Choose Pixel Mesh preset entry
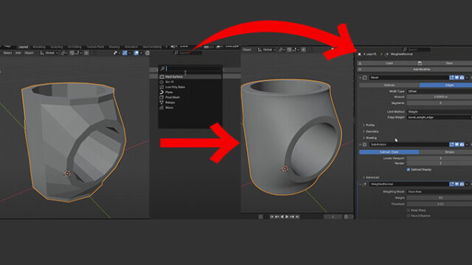The height and width of the screenshot is (265, 472). pyautogui.click(x=190, y=97)
